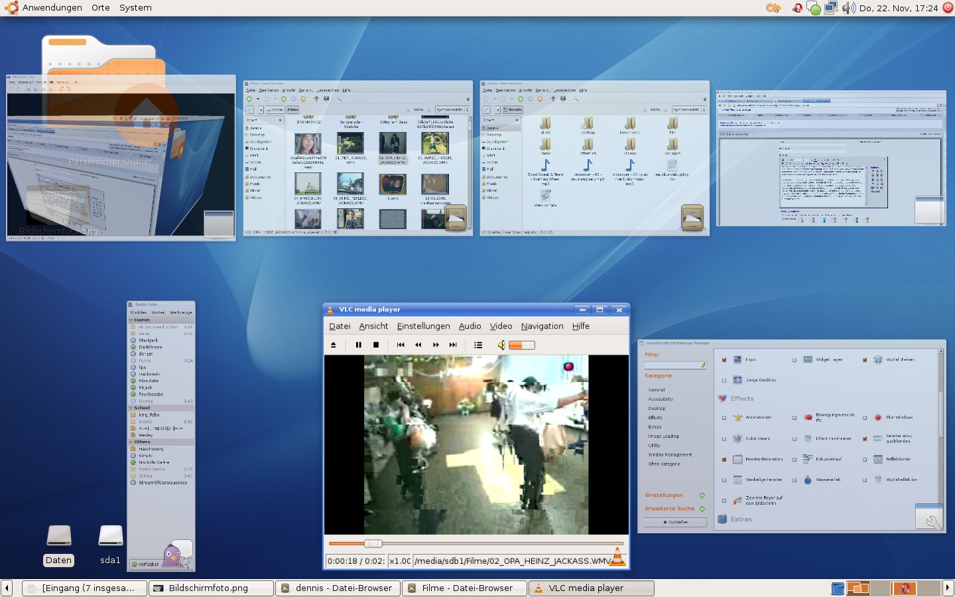This screenshot has width=955, height=597.
Task: Skip to next track in VLC
Action: (453, 345)
